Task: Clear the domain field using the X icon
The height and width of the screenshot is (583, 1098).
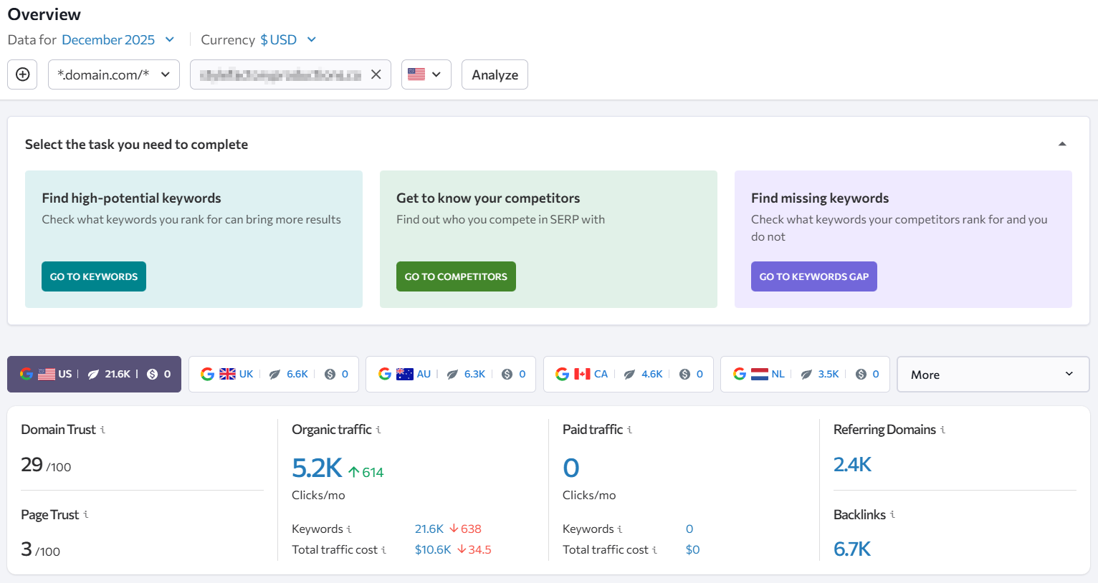Action: point(376,74)
